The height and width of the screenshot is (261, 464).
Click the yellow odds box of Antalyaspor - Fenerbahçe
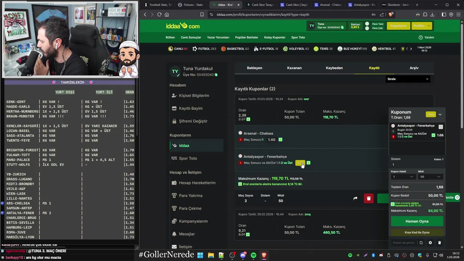[300, 163]
